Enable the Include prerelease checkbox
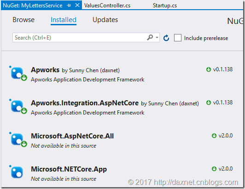The width and height of the screenshot is (245, 189). [x=178, y=38]
